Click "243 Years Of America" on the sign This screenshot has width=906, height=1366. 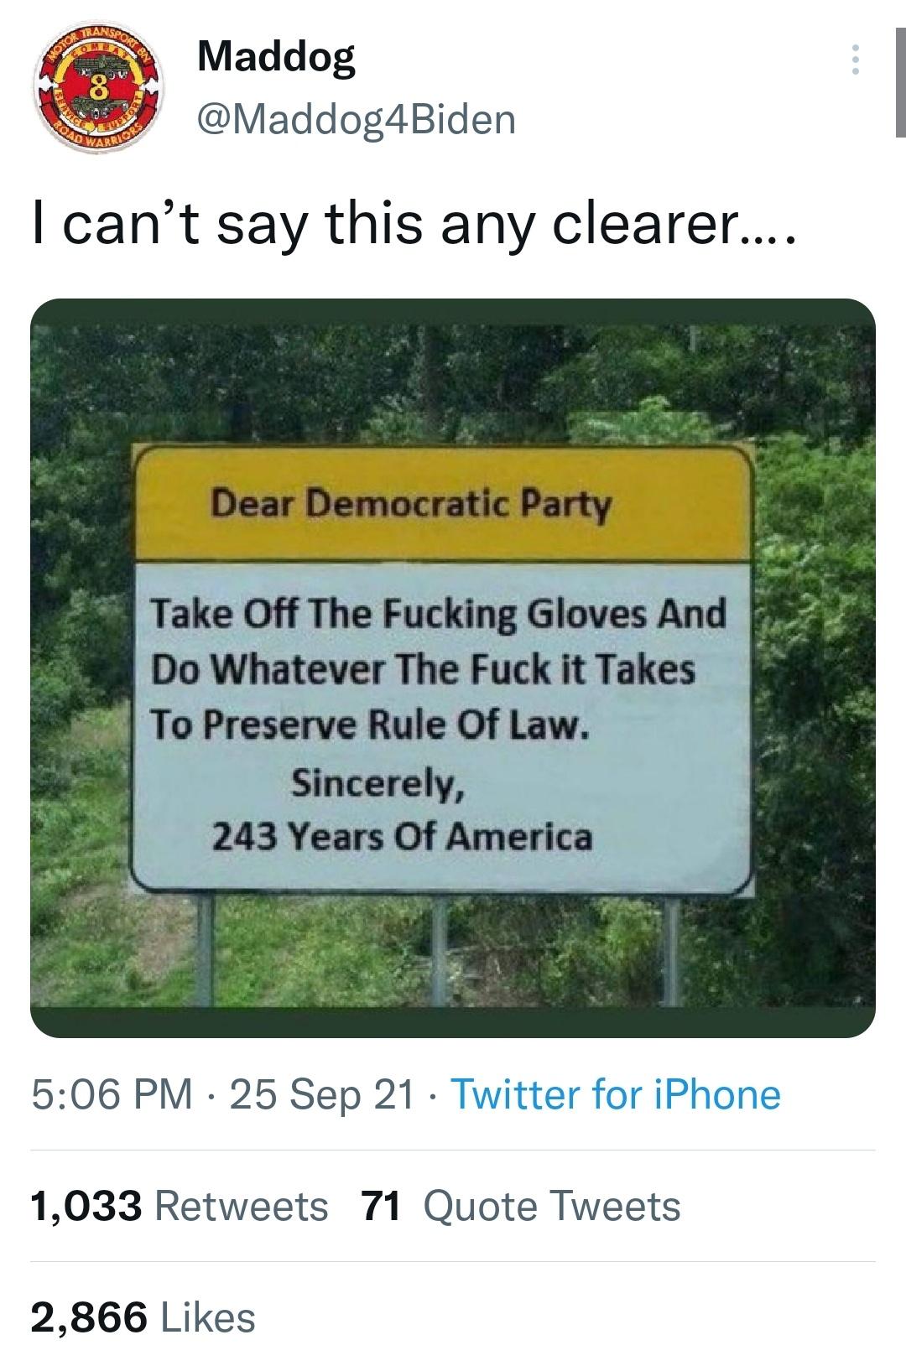pos(402,836)
